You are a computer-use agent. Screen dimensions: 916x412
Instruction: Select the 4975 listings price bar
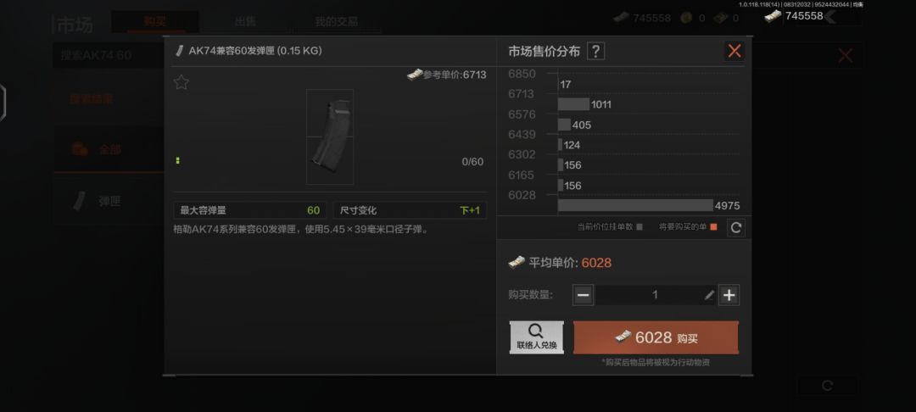635,205
